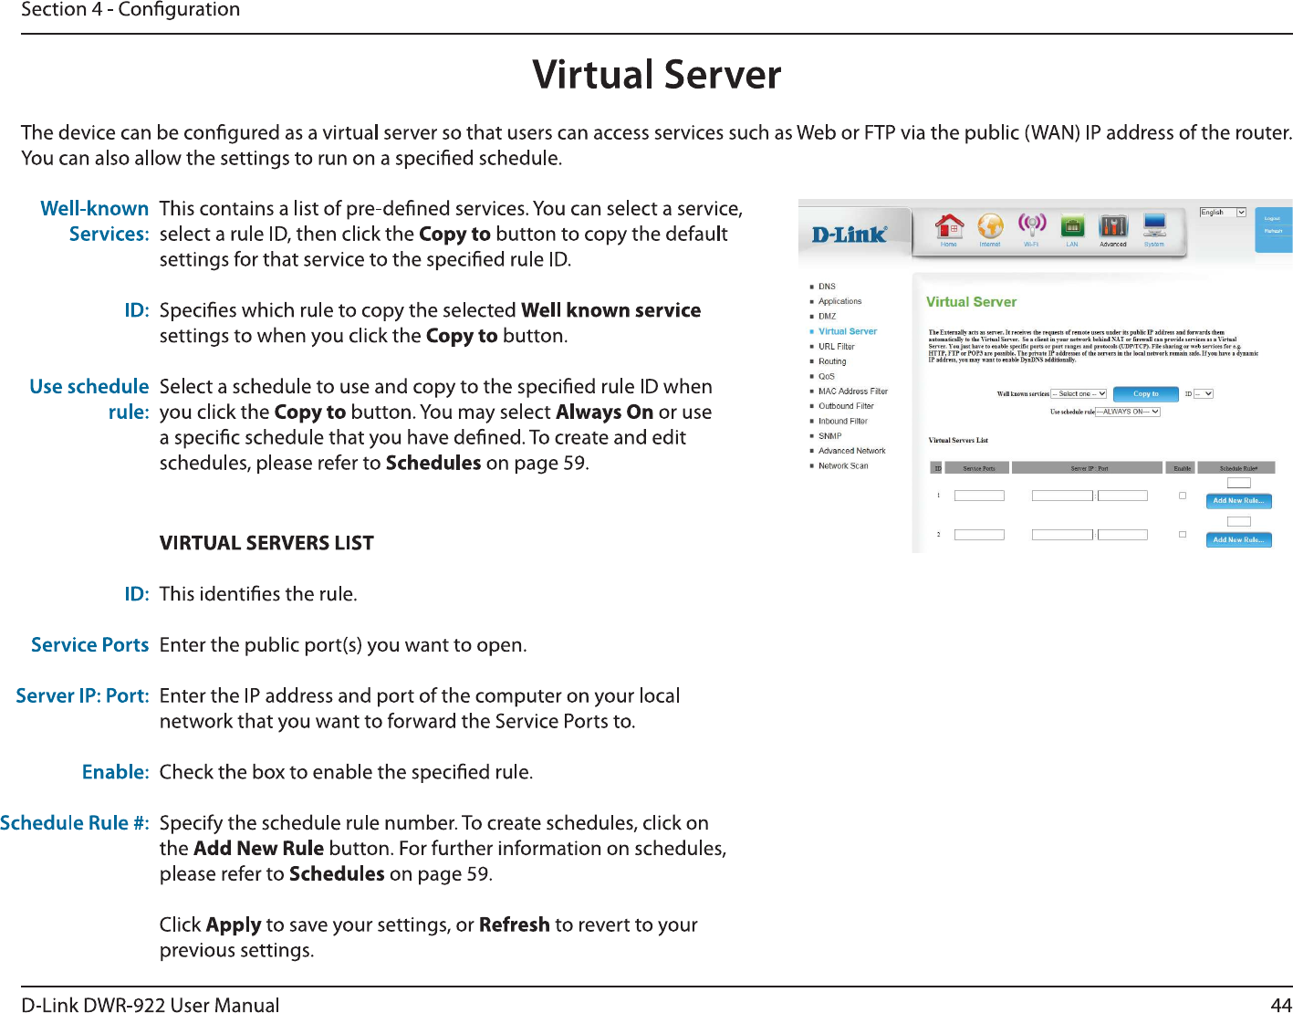
Task: Click the Schedule Rule# field for rule 1
Action: 1238,484
